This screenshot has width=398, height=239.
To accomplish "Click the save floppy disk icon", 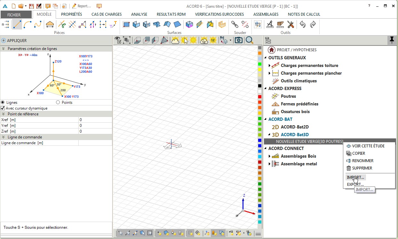I will 31,6.
